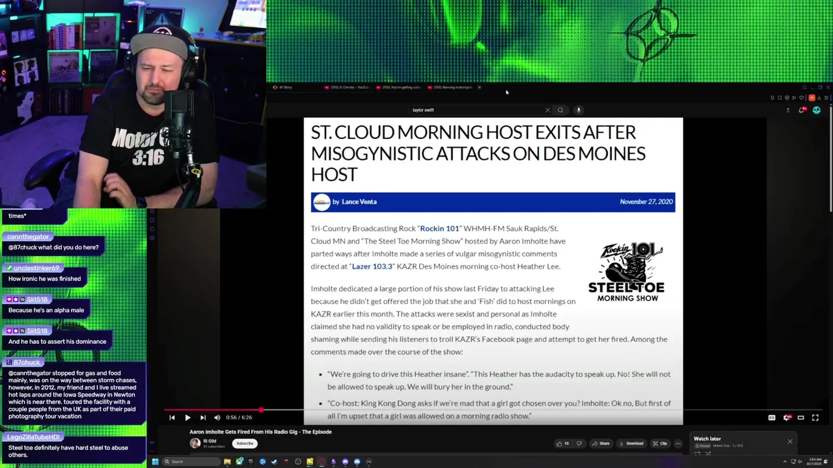Start voice search with microphone
833x468 pixels.
click(x=579, y=110)
